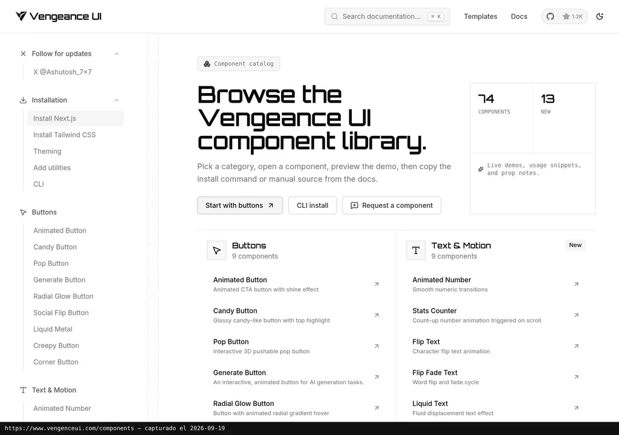Viewport: 619px width, 435px height.
Task: Click the T icon beside Text & Motion sidebar
Action: [23, 390]
